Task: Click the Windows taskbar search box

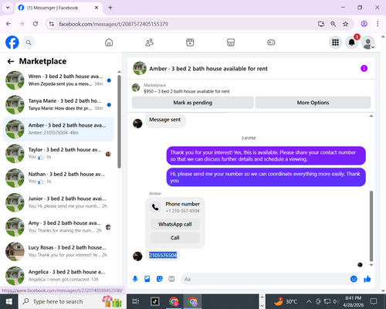Action: click(73, 301)
